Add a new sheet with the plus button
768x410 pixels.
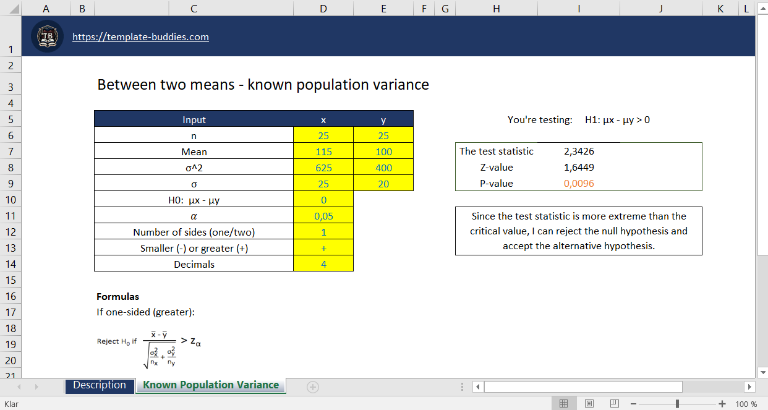pyautogui.click(x=313, y=387)
